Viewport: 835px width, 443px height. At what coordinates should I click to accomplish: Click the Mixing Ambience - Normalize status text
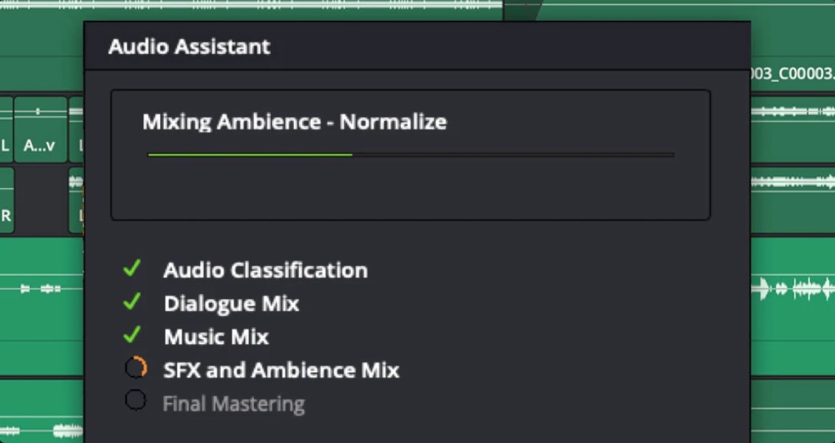coord(294,122)
